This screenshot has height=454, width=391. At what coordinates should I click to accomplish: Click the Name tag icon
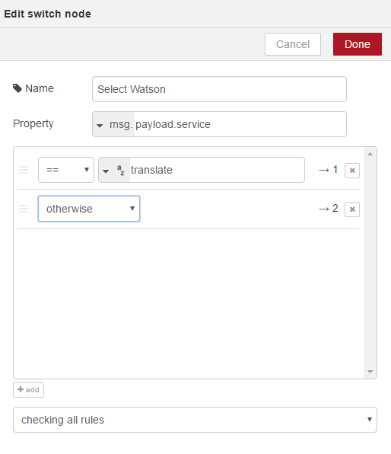coord(17,88)
